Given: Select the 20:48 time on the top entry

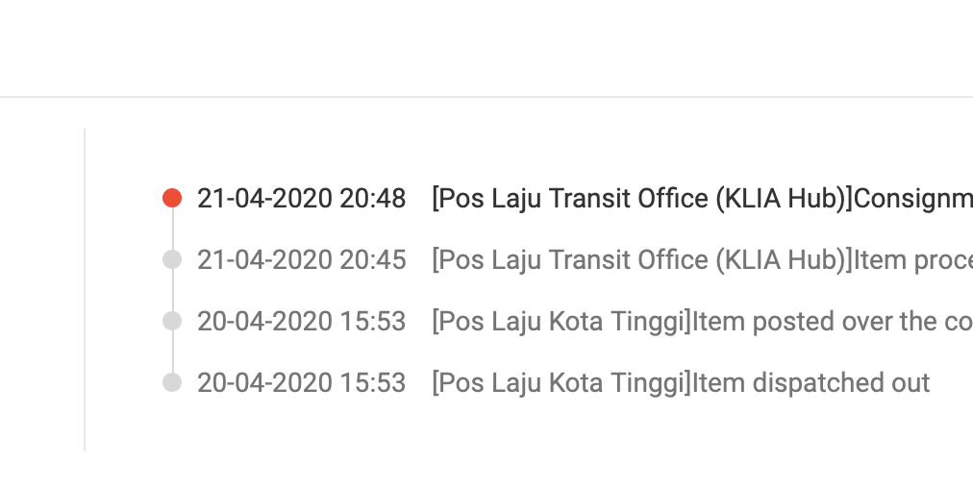Looking at the screenshot, I should click(373, 199).
